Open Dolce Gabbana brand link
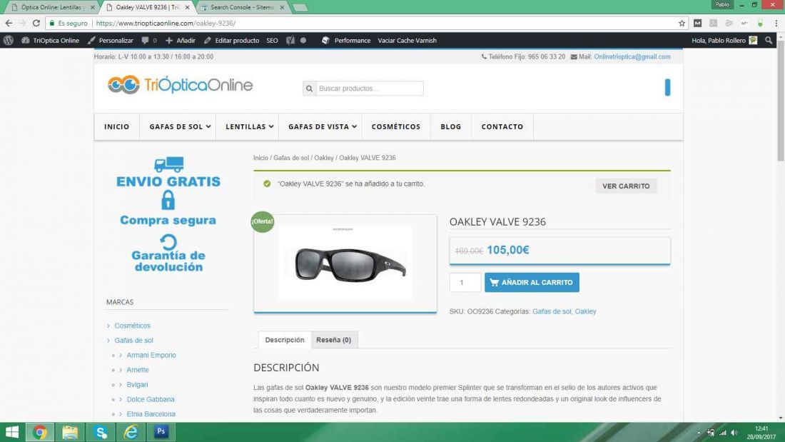The image size is (785, 442). (151, 399)
